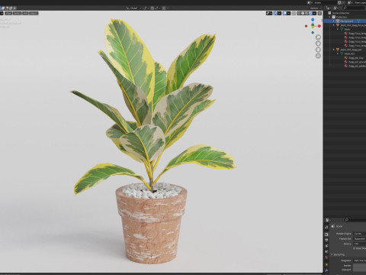Click the properties search field
Image resolution: width=366 pixels, height=275 pixels.
[x=355, y=220]
